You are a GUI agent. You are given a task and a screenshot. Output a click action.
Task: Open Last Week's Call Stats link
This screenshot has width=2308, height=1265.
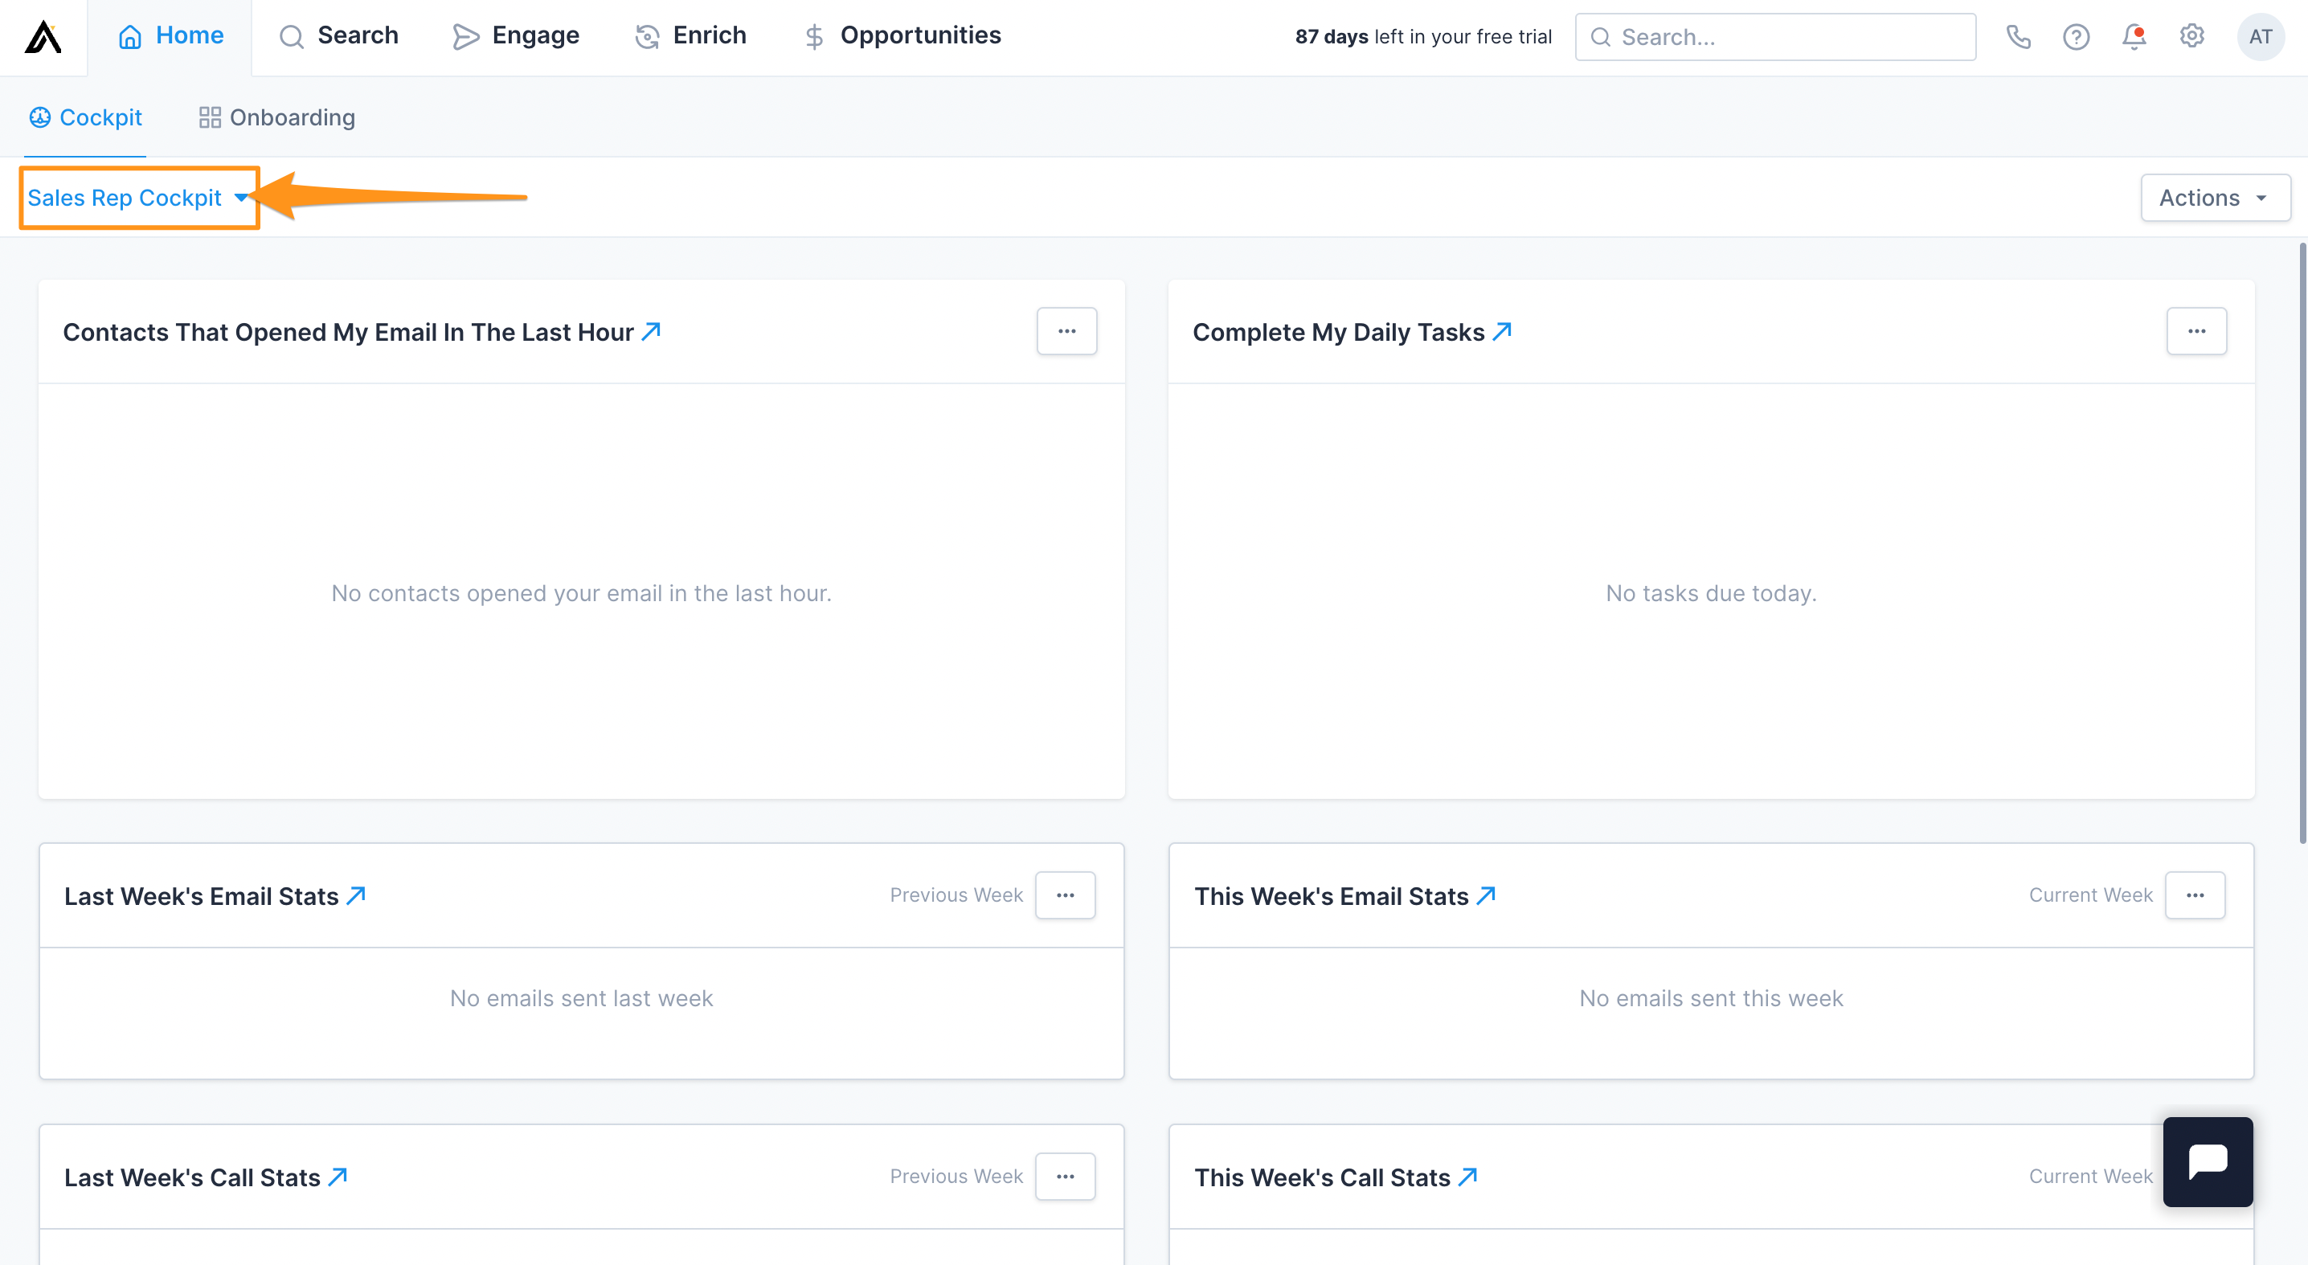[338, 1177]
